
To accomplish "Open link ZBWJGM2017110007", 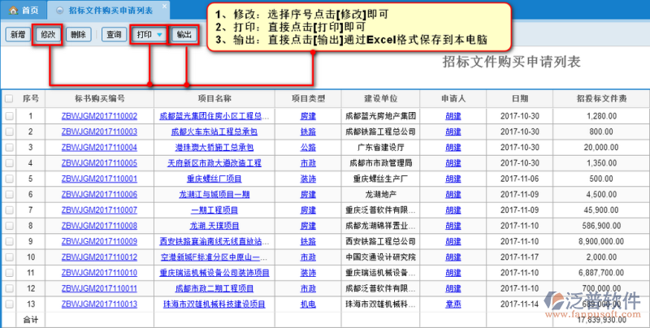I will click(x=99, y=210).
